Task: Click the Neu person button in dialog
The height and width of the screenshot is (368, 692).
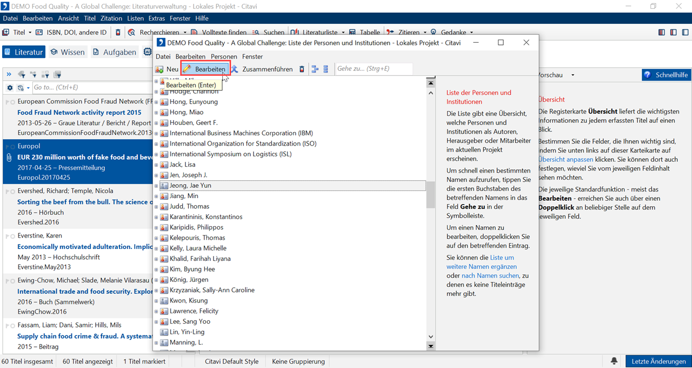Action: pyautogui.click(x=167, y=69)
